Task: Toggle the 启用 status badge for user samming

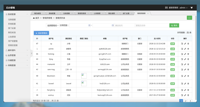Action: point(173,70)
